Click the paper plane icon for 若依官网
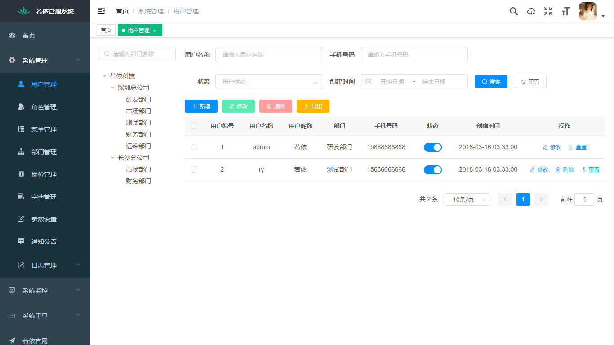Image resolution: width=614 pixels, height=345 pixels. point(12,341)
